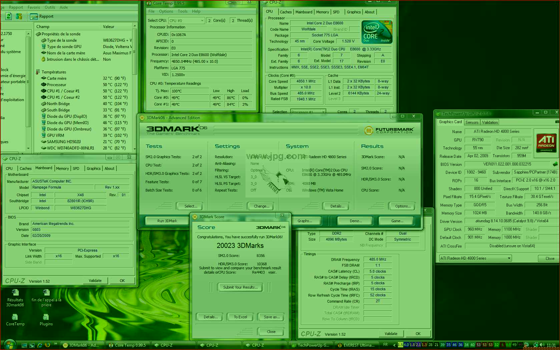The width and height of the screenshot is (560, 350).
Task: Click the EVEREST refresh page icon
Action: coord(9,16)
